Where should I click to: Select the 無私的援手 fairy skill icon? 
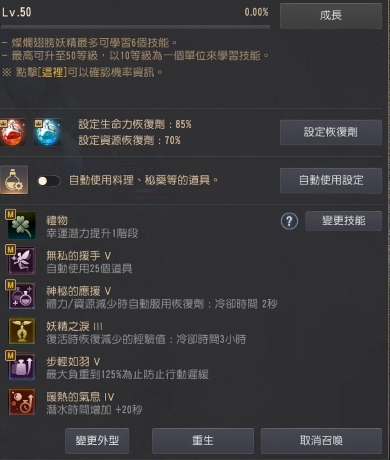pos(22,260)
